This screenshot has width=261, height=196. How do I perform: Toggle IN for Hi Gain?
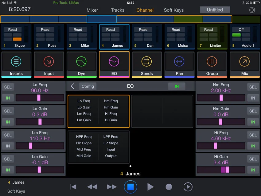click(x=253, y=170)
